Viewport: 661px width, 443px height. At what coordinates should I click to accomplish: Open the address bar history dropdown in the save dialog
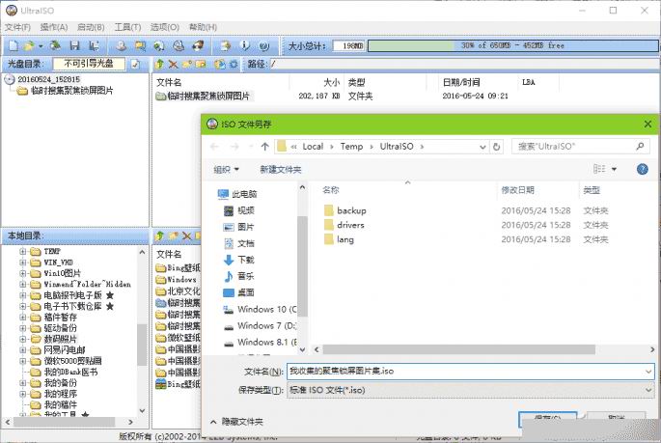(482, 147)
